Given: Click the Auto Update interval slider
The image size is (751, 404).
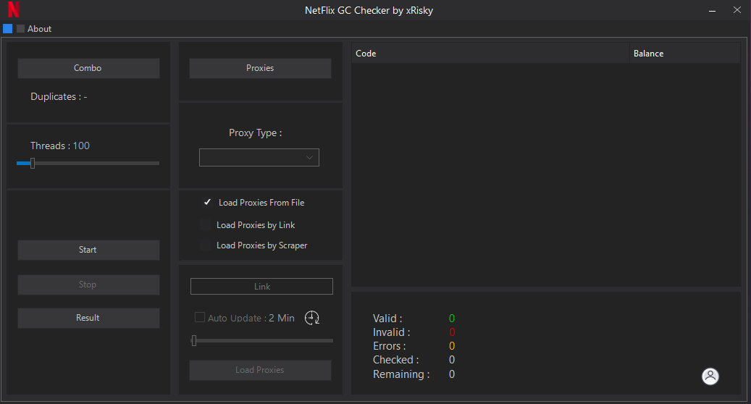Looking at the screenshot, I should (x=261, y=341).
